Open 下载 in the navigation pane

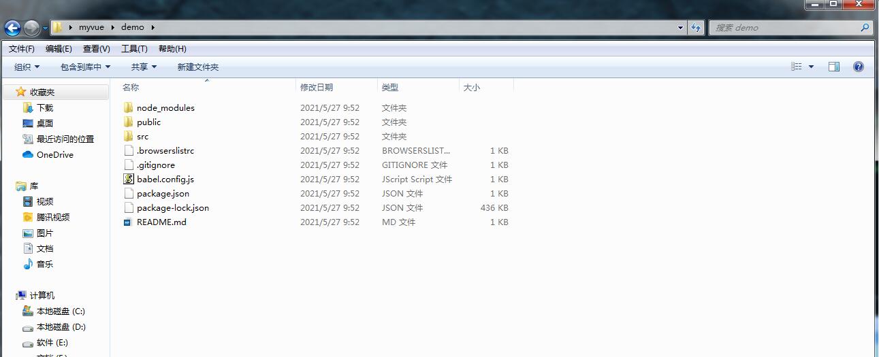pos(45,107)
